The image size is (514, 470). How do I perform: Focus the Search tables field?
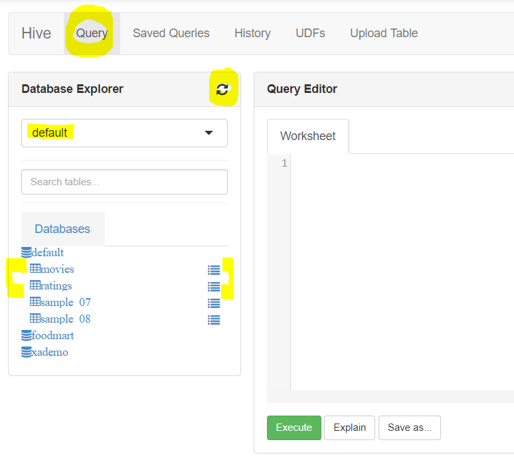tap(125, 182)
